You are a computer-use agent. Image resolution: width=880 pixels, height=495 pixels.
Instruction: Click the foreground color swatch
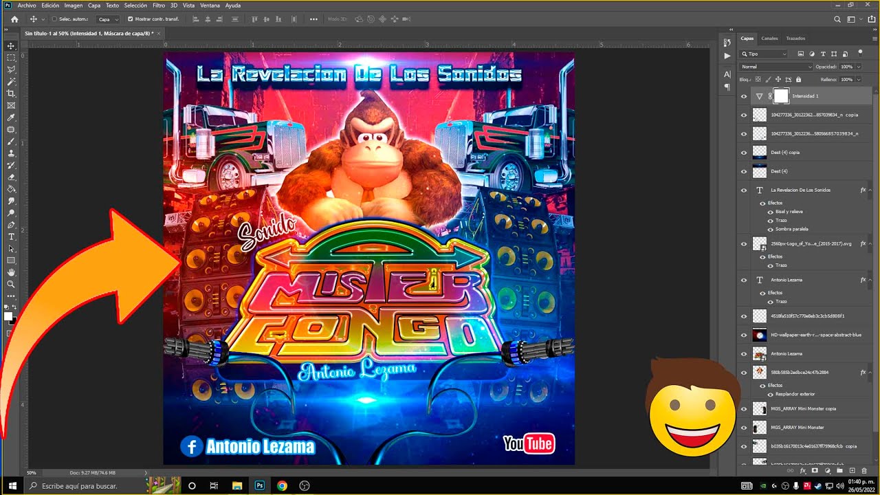(8, 316)
